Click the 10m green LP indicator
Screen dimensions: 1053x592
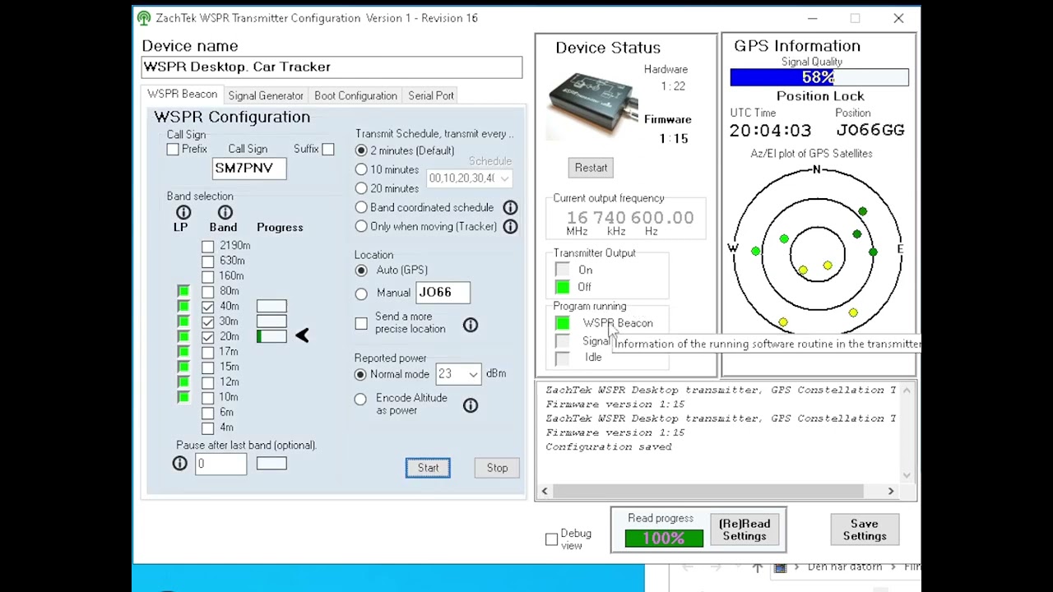point(183,397)
